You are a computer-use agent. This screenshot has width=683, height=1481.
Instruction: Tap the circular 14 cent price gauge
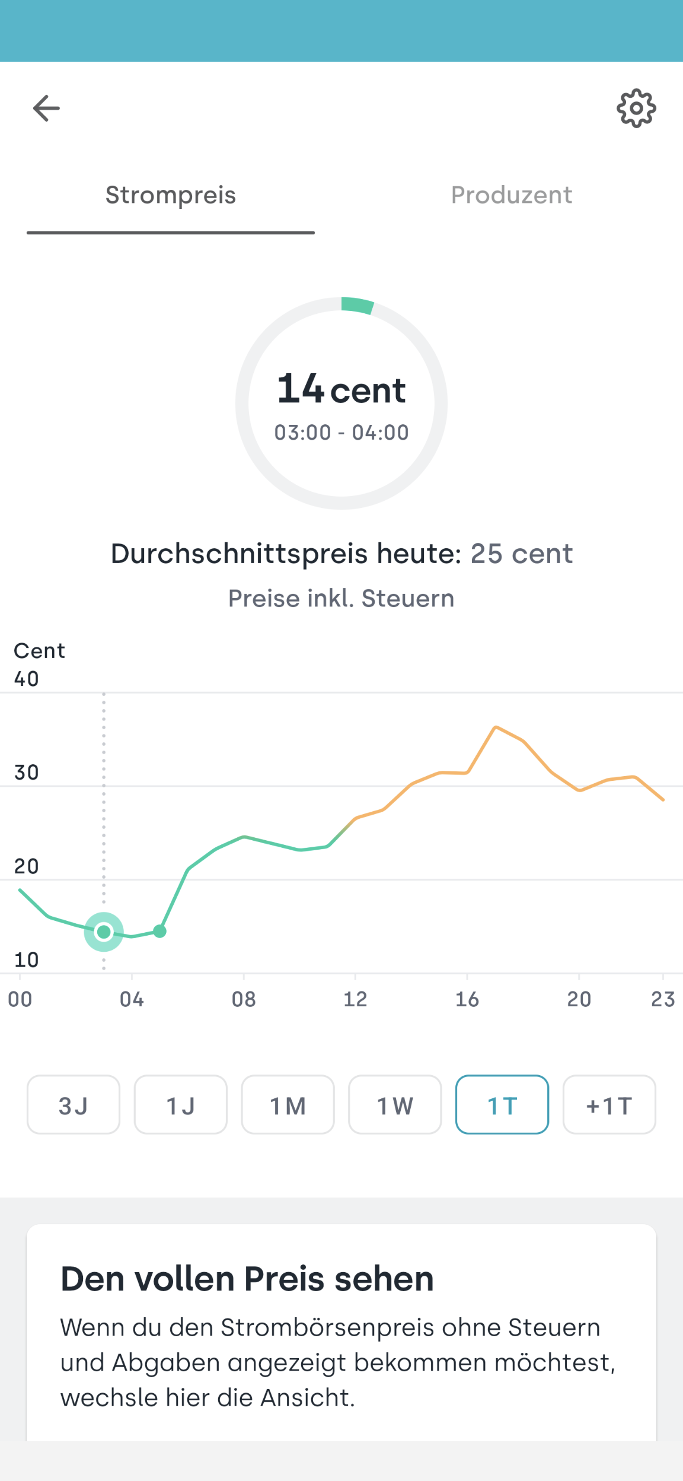pos(341,403)
